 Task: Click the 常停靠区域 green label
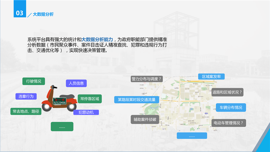click(90, 99)
